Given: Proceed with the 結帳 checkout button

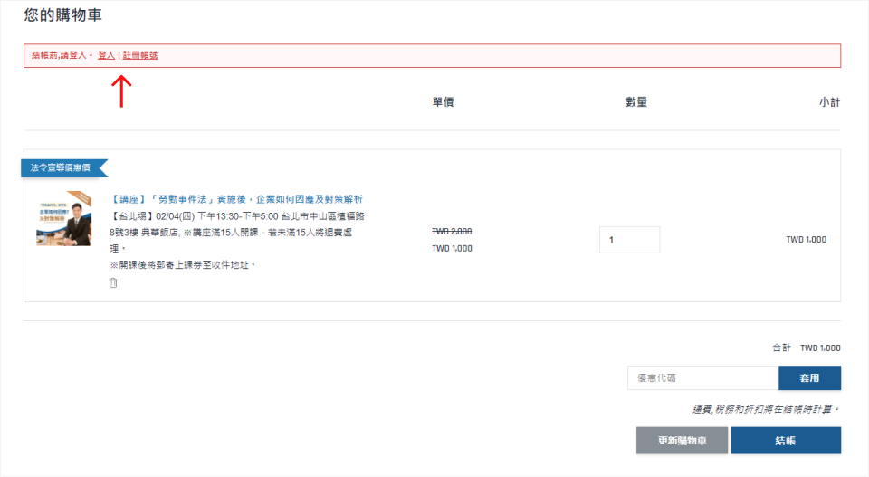Looking at the screenshot, I should coord(786,441).
